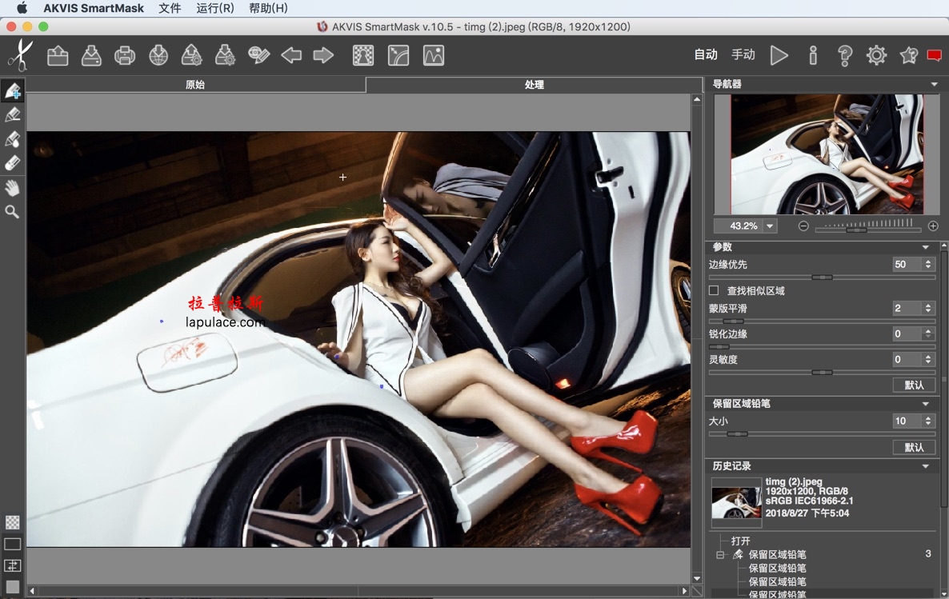Screen dimensions: 949x599
Task: Click 默认 button in 参数 panel
Action: click(x=913, y=385)
